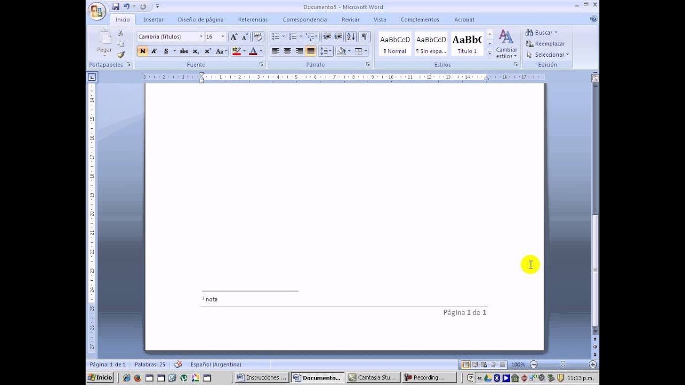This screenshot has height=385, width=685.
Task: Save document from quick access toolbar
Action: pyautogui.click(x=116, y=6)
